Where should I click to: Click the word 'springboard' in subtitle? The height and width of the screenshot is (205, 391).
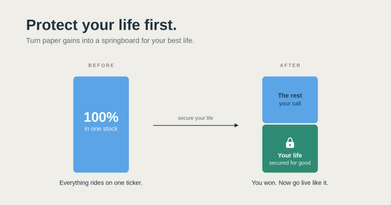click(120, 40)
